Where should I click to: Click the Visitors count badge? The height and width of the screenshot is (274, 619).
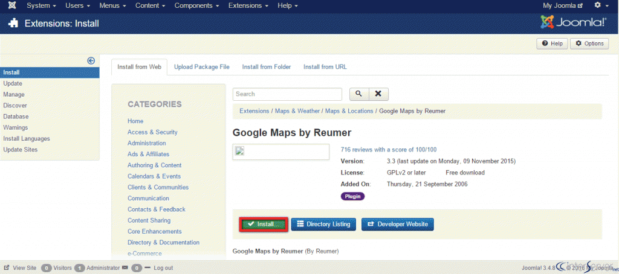point(46,268)
